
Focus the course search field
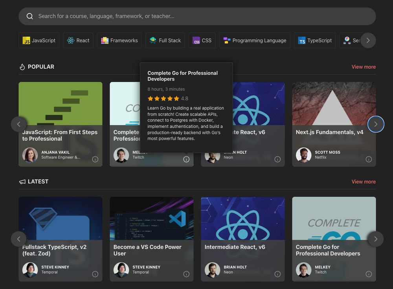[197, 16]
